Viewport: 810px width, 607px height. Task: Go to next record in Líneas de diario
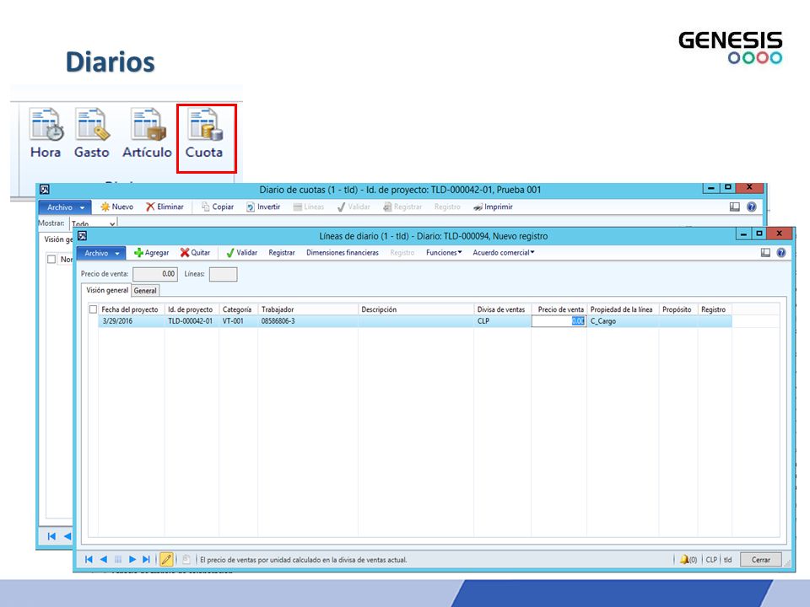132,560
